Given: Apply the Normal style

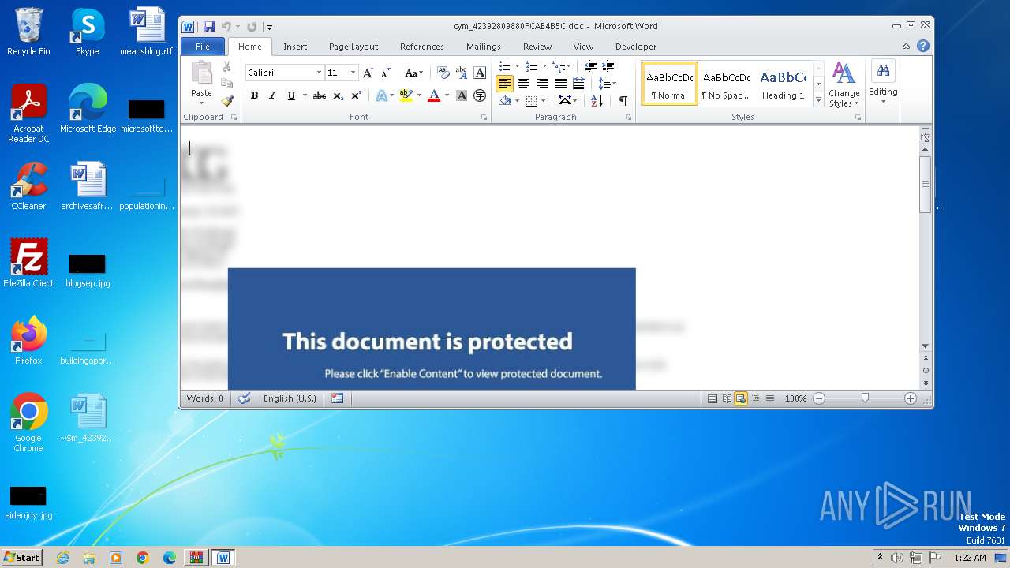Looking at the screenshot, I should click(x=670, y=84).
